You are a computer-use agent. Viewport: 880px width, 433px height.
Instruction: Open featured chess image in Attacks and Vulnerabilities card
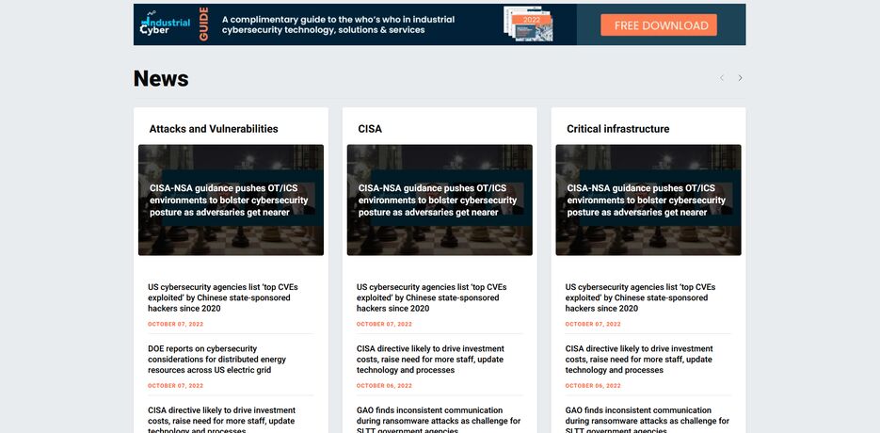tap(231, 200)
